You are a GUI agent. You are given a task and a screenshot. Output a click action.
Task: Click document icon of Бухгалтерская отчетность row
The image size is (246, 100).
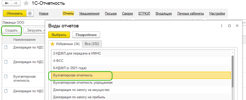(x=6, y=77)
